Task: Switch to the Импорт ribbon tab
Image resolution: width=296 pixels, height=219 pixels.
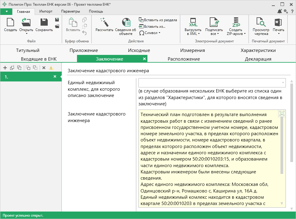Action: pos(46,11)
